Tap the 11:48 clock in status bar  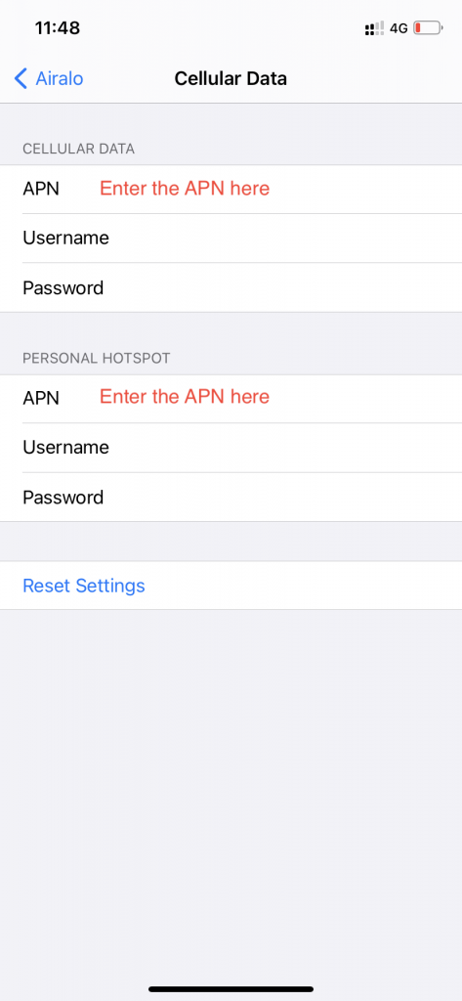tap(58, 28)
